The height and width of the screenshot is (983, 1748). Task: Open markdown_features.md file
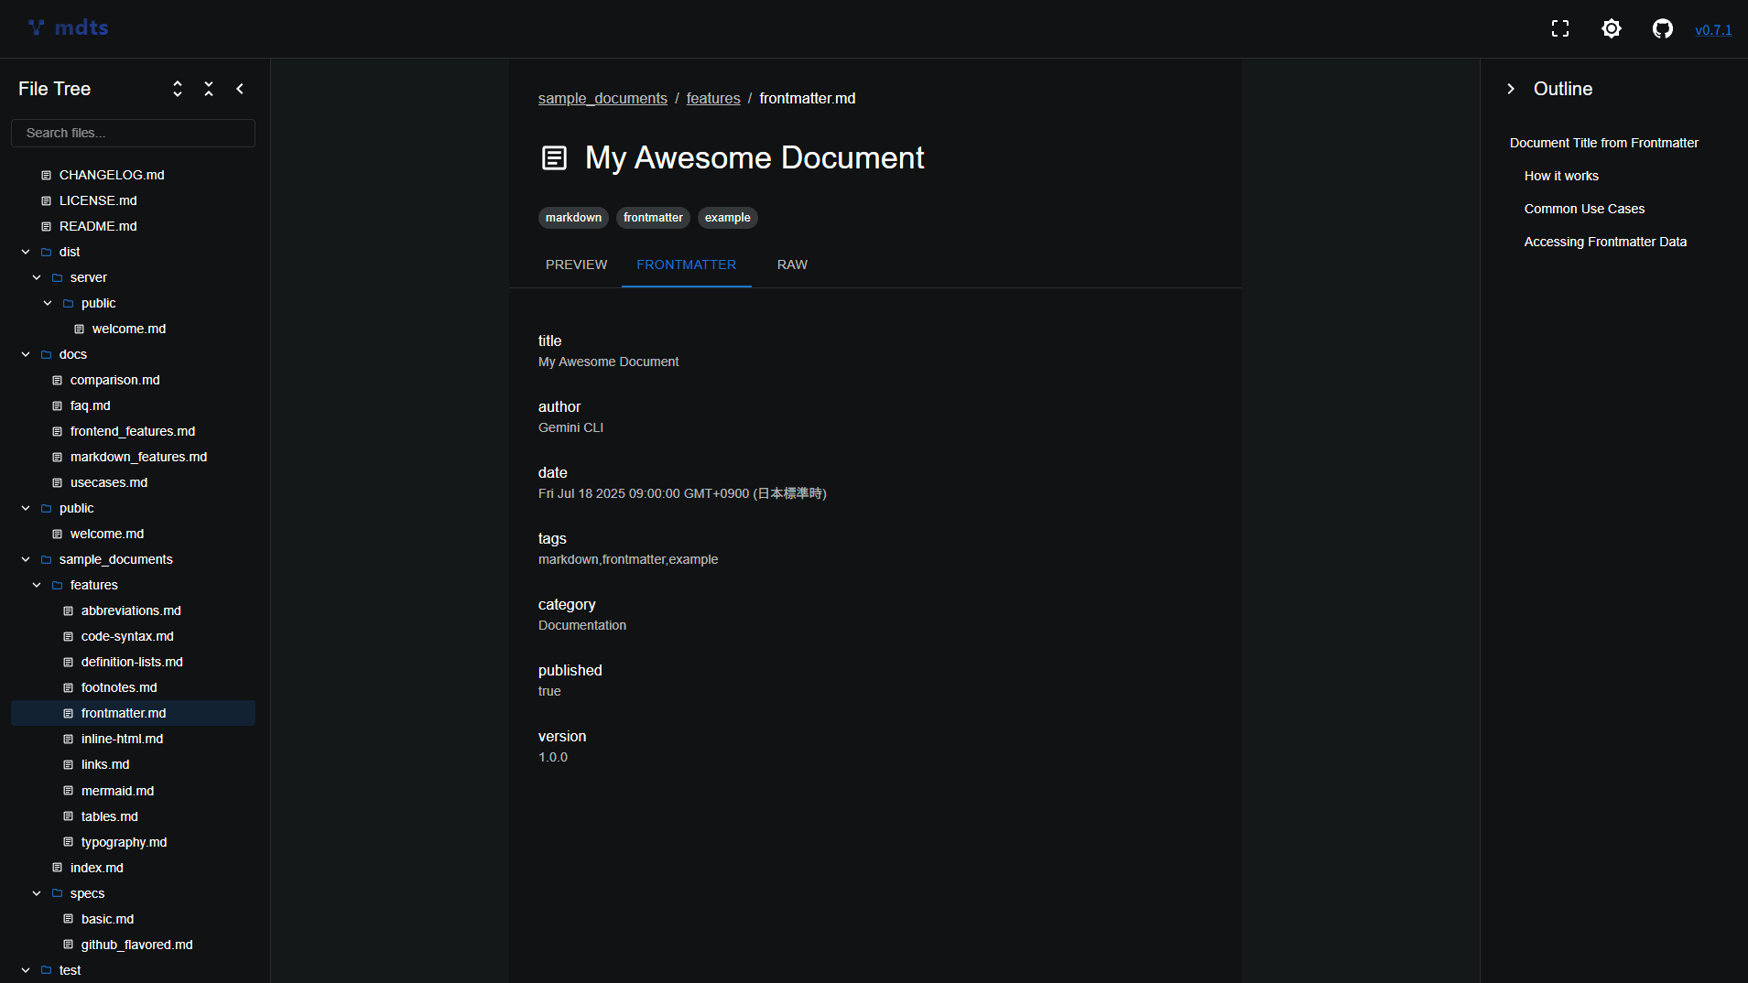click(x=138, y=457)
